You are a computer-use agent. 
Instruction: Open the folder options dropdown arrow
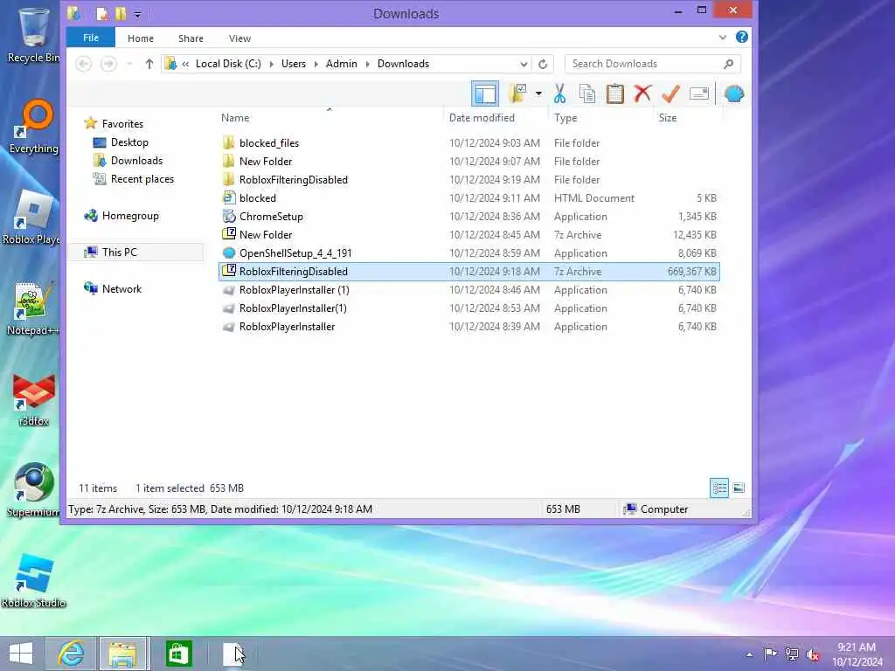(538, 93)
